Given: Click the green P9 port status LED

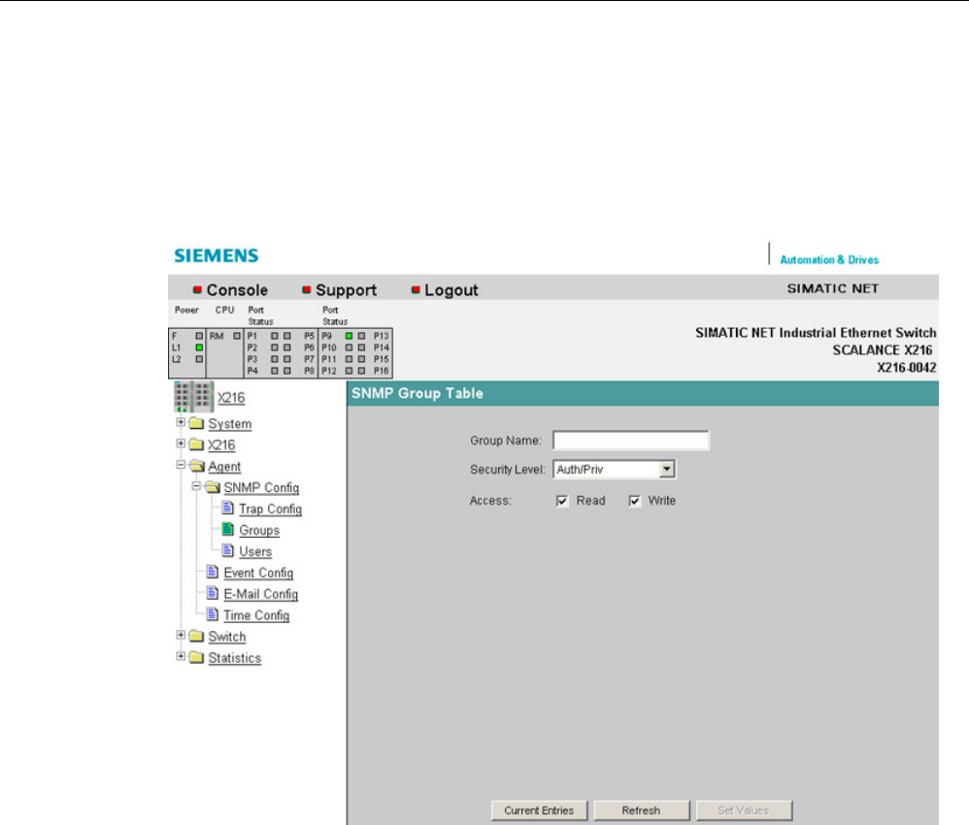Looking at the screenshot, I should pyautogui.click(x=350, y=336).
